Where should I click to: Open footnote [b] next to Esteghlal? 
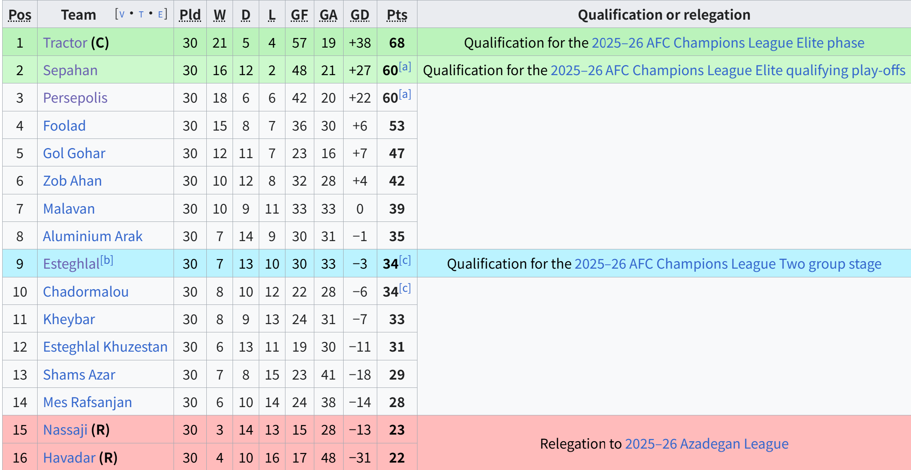point(107,260)
